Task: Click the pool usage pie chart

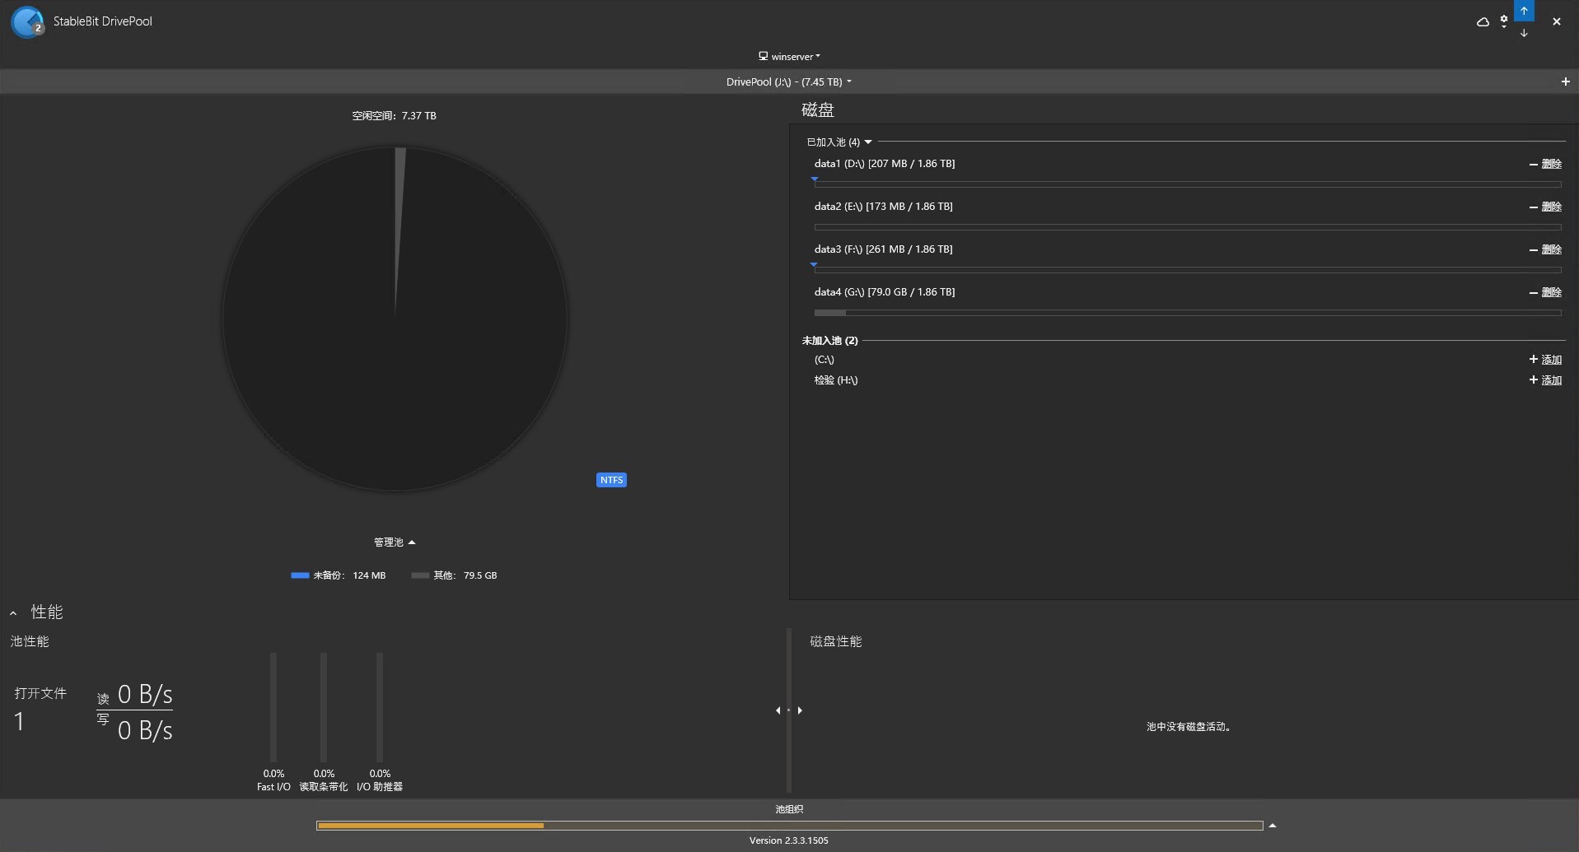Action: coord(395,319)
